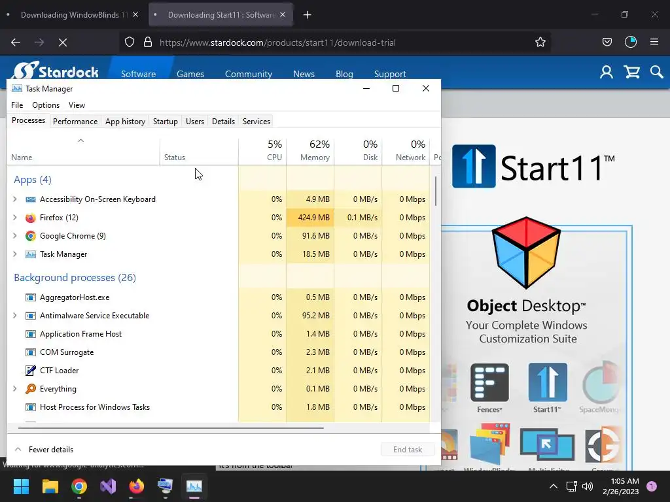Show hidden tray icons
Screen dimensions: 670x502
tap(554, 486)
